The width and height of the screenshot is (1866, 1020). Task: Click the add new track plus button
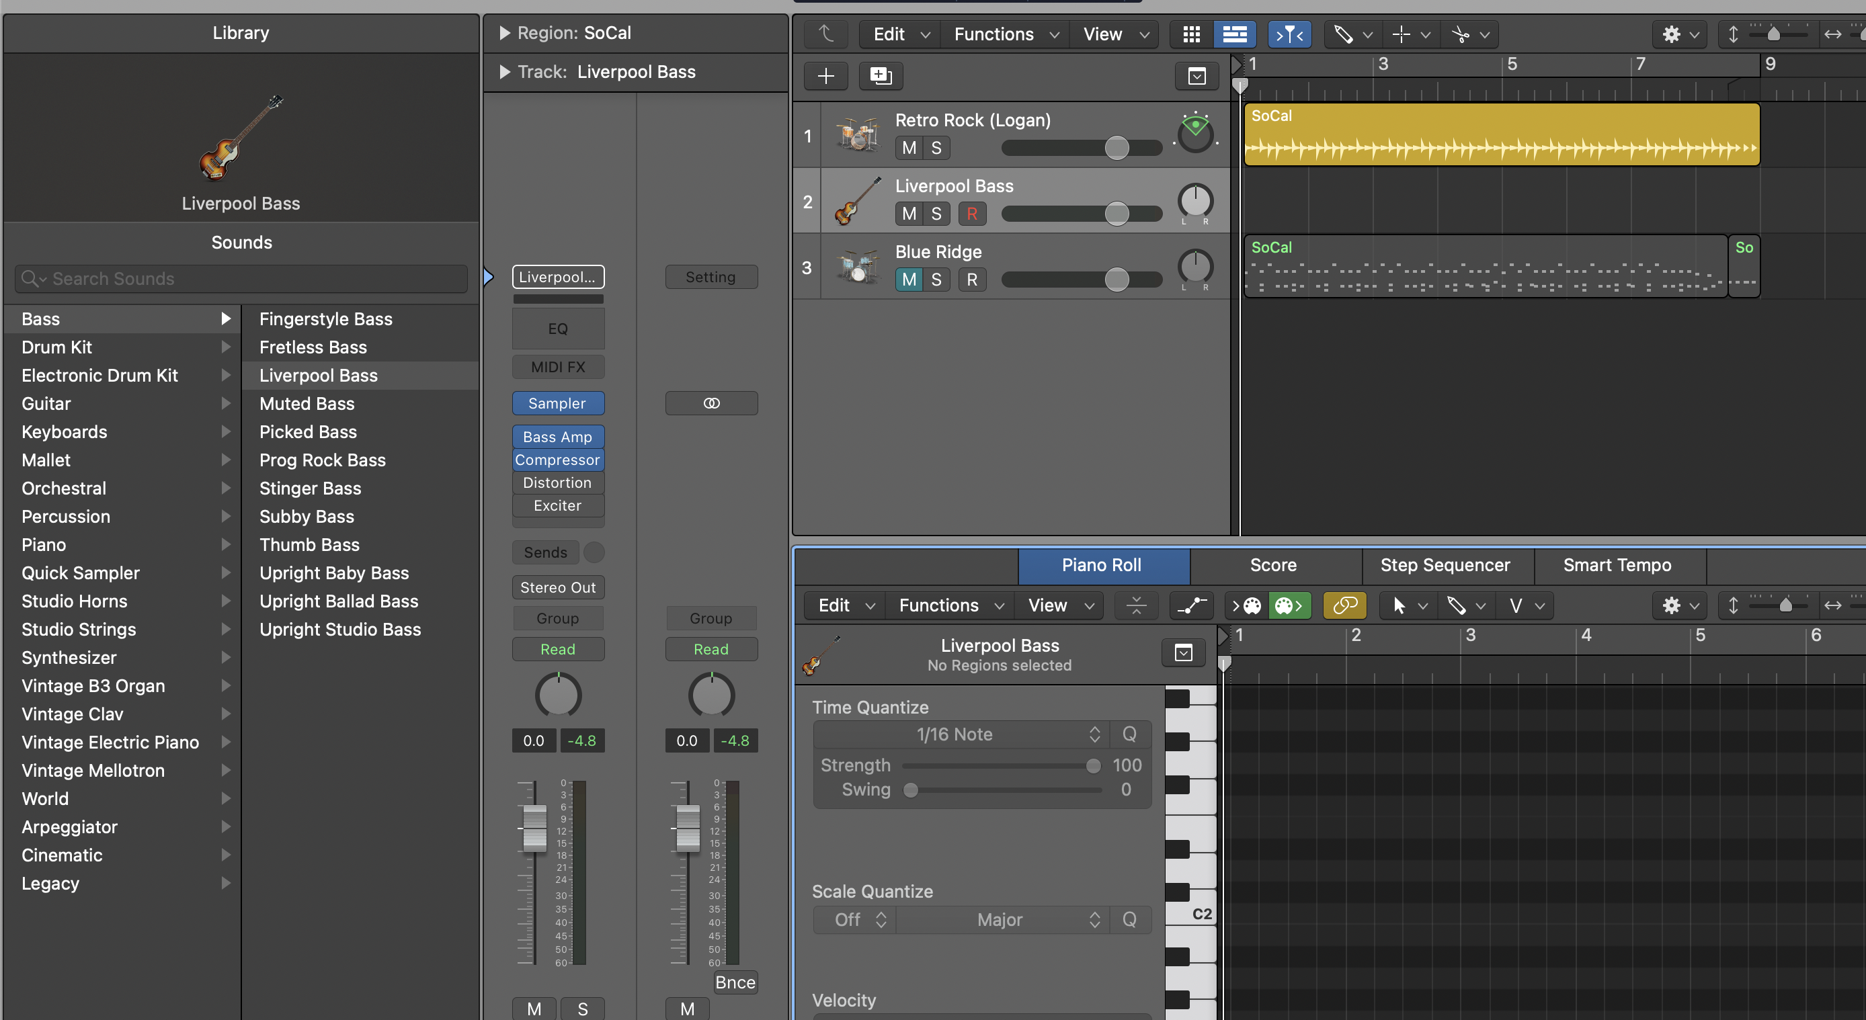(826, 76)
